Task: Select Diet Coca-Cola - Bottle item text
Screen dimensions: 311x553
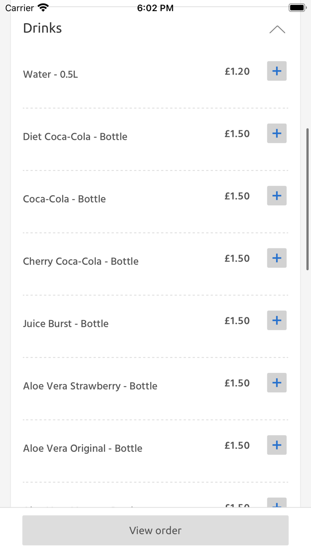Action: (75, 136)
